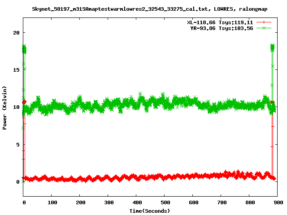Viewport: 287px width, 215px height.
Task: Click the green line sample in the legend
Action: pos(264,28)
